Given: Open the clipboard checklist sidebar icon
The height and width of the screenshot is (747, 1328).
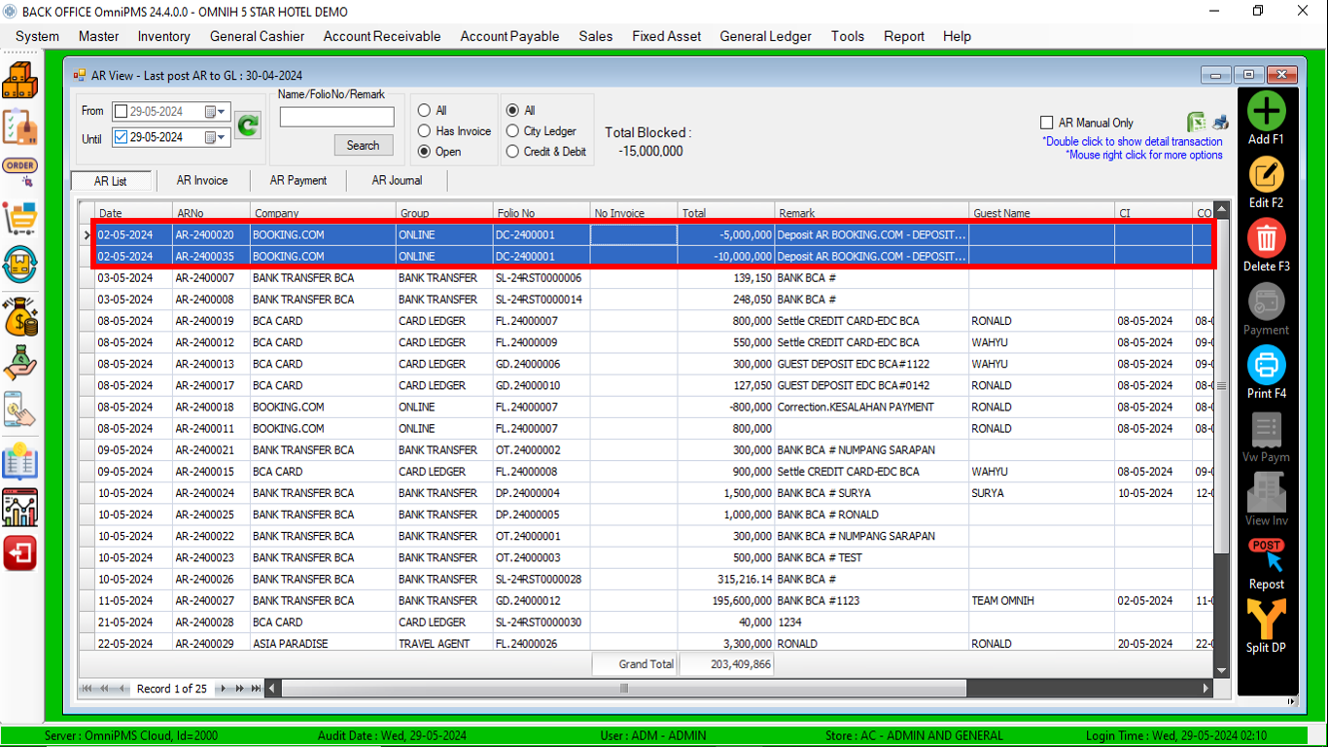Looking at the screenshot, I should pos(19,126).
